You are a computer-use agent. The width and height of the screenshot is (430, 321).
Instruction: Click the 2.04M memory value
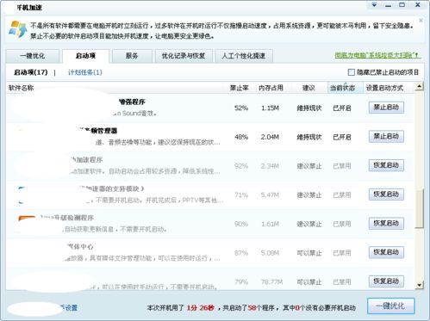coord(270,137)
